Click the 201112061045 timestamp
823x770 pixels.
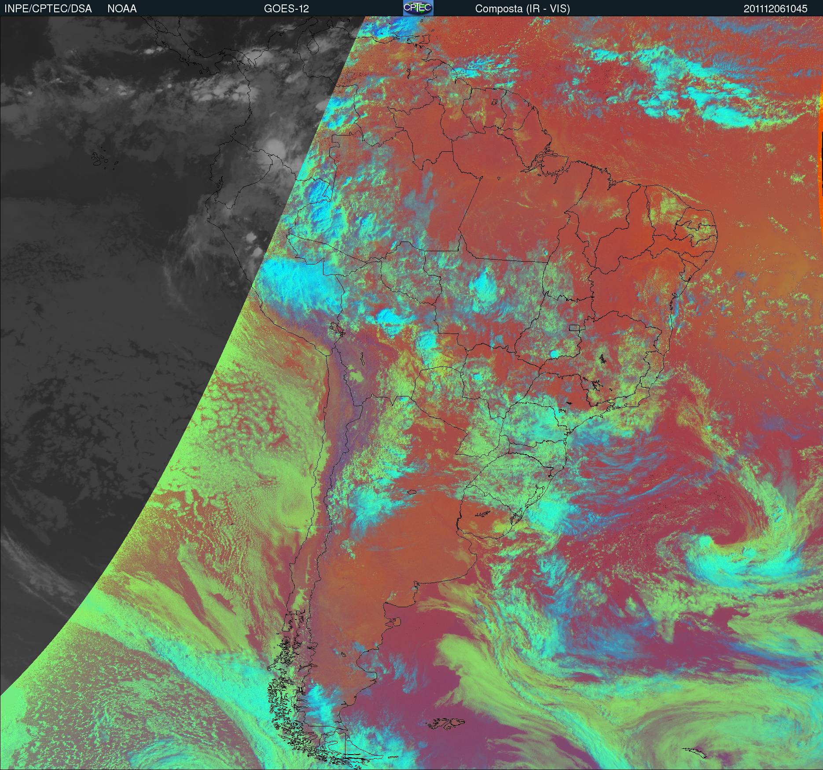click(x=775, y=9)
